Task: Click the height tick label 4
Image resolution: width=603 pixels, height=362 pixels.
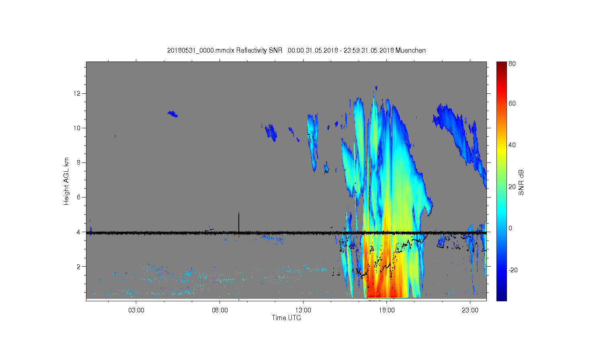Action: point(79,232)
